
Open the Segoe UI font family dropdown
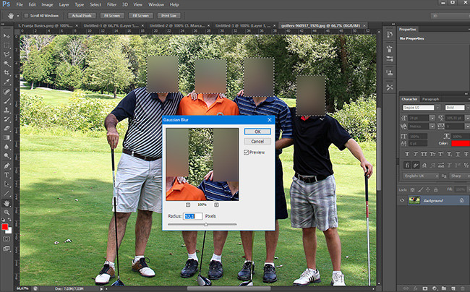point(418,107)
